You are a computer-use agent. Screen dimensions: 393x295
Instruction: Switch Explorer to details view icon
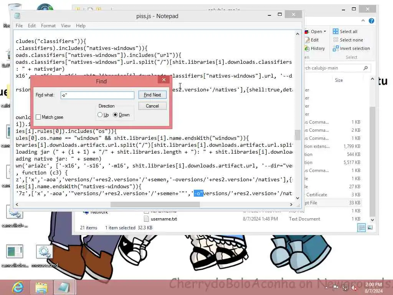click(362, 227)
